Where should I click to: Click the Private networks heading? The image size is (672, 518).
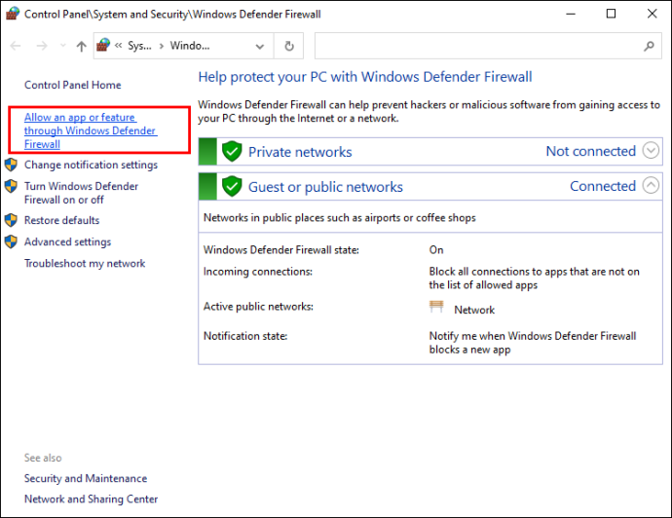pos(300,152)
